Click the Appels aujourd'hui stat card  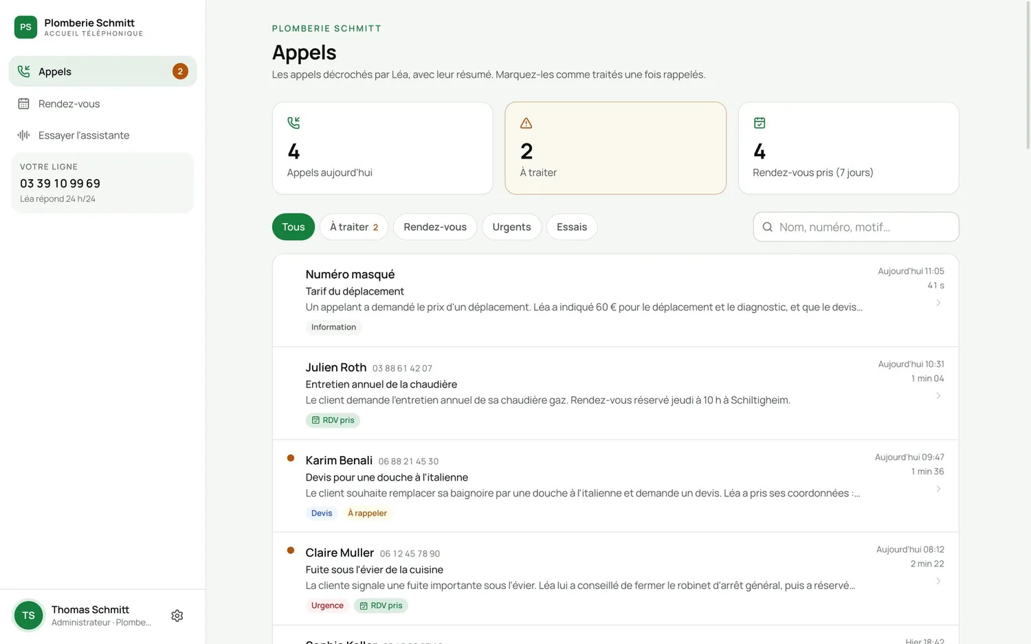(382, 148)
